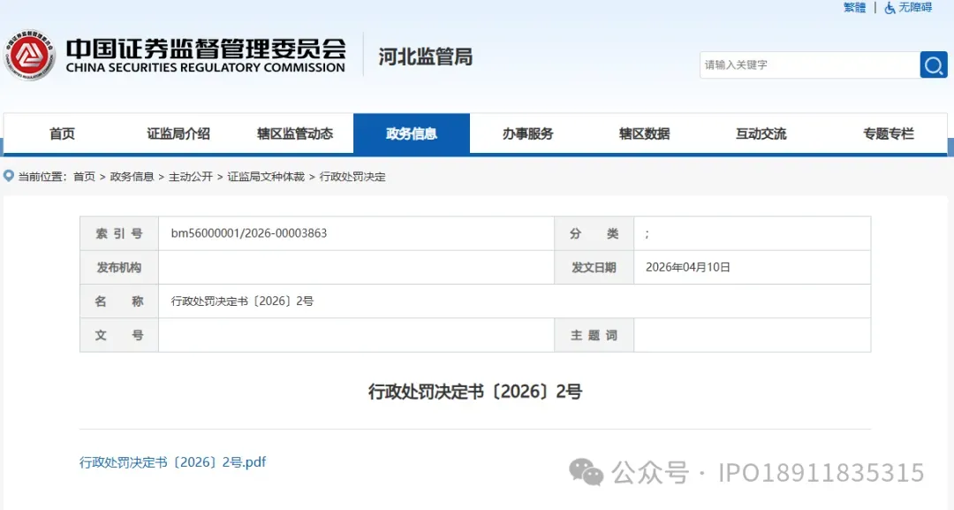Open 证监局文种体裁 breadcrumb link
The image size is (954, 510).
click(x=267, y=176)
